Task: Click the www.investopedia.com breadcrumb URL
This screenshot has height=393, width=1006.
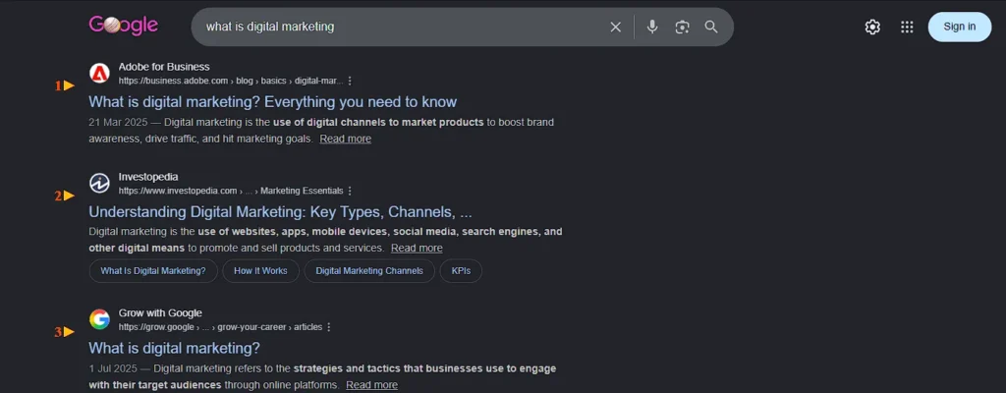Action: [x=231, y=191]
